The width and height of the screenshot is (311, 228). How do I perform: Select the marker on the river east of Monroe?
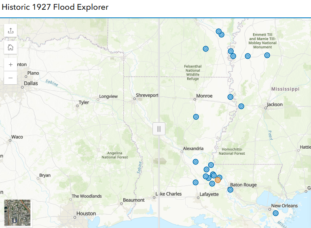(230, 97)
